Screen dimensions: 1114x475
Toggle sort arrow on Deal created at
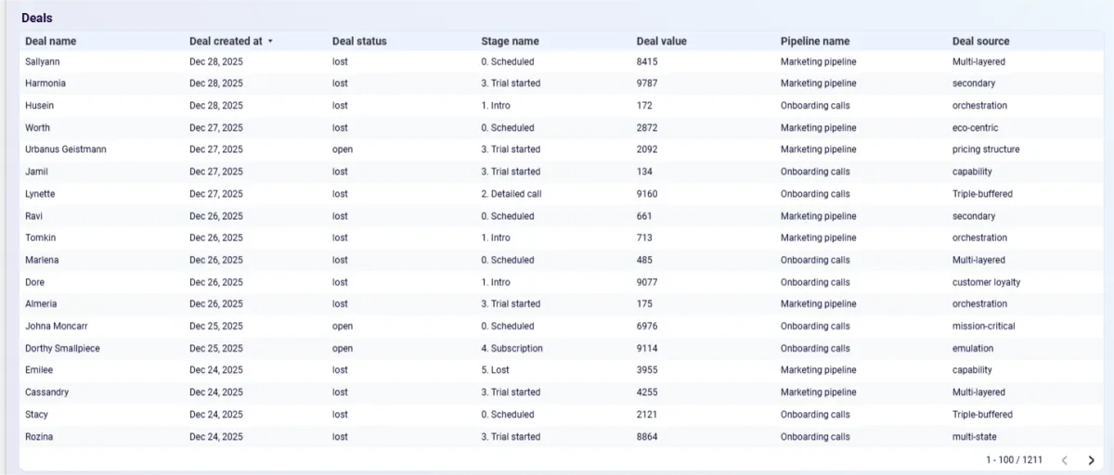[x=270, y=42]
